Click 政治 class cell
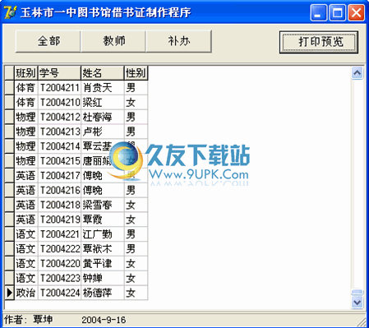Image resolution: width=369 pixels, height=328 pixels. [x=26, y=293]
